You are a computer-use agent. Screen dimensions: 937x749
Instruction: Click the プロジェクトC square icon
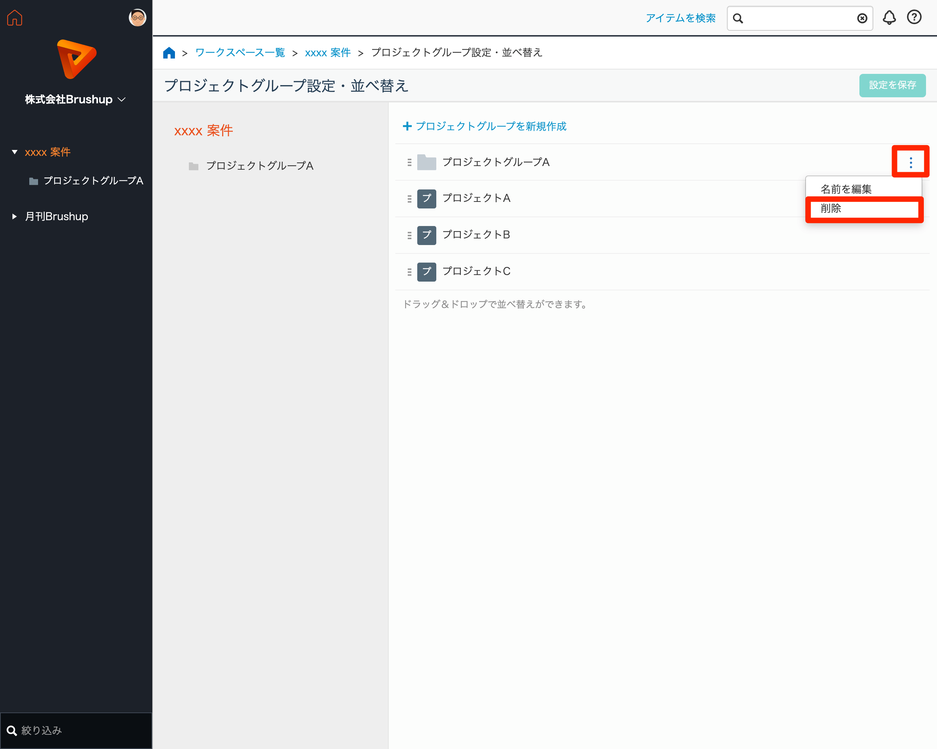[x=426, y=272]
